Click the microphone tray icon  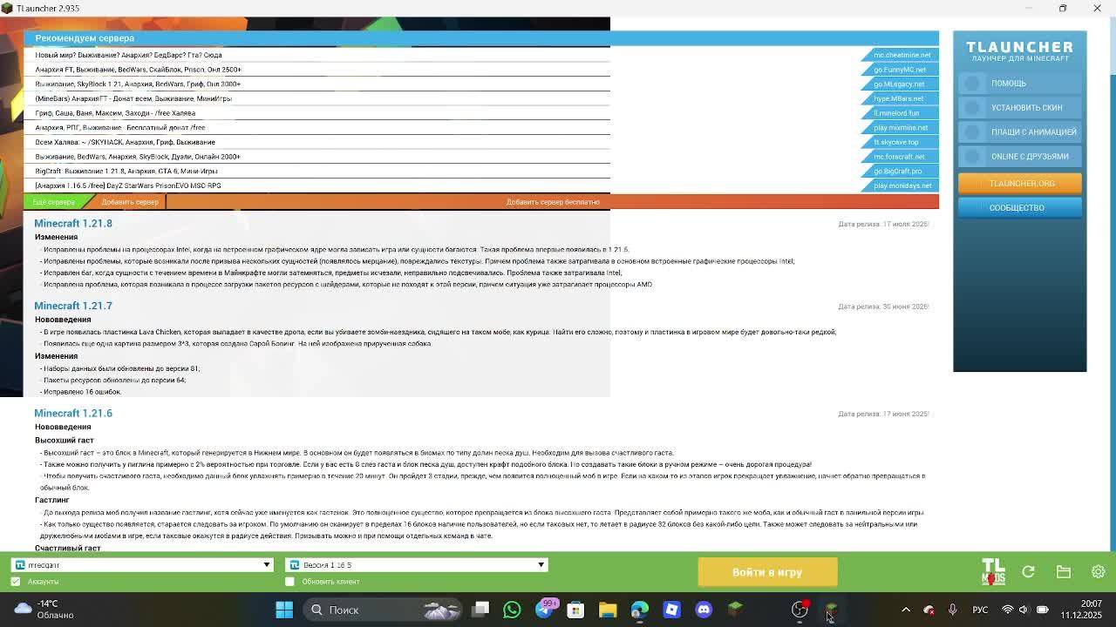(x=952, y=610)
